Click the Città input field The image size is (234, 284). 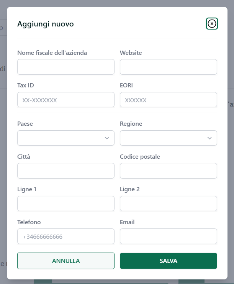pyautogui.click(x=66, y=171)
